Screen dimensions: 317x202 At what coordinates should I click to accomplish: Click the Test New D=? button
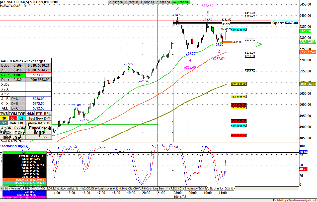[x=39, y=118]
